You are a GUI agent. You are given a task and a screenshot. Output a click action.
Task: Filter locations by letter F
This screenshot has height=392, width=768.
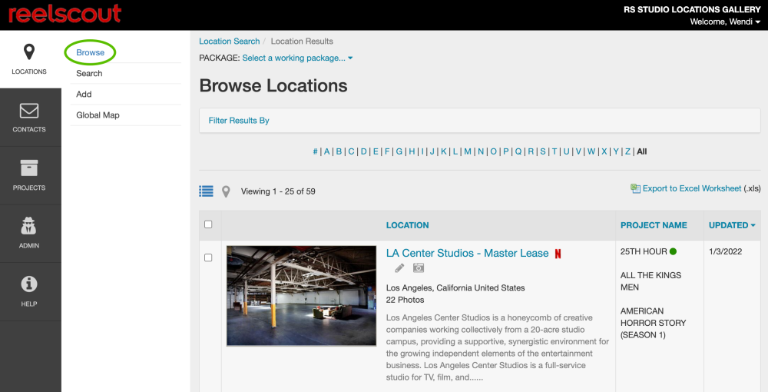pyautogui.click(x=387, y=151)
